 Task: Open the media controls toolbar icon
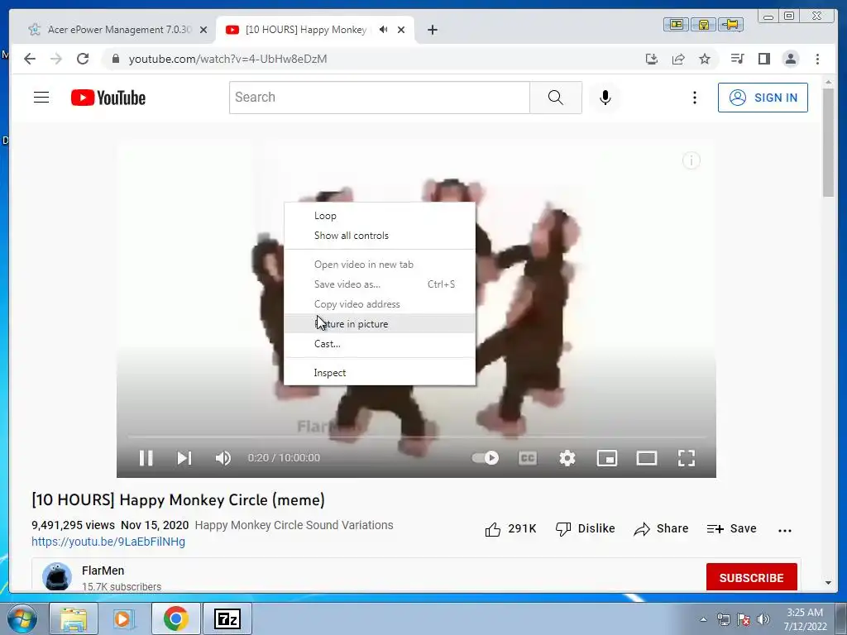tap(737, 59)
